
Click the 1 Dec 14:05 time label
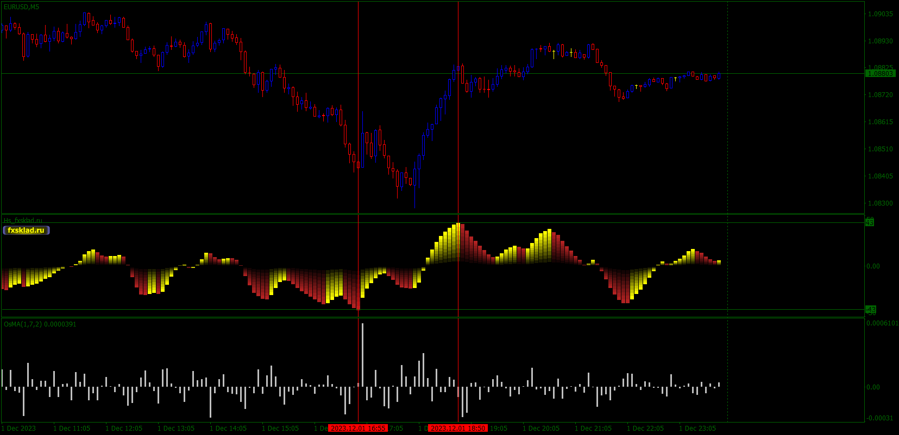coord(228,428)
